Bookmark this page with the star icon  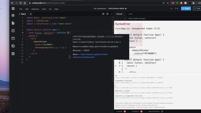168,3
